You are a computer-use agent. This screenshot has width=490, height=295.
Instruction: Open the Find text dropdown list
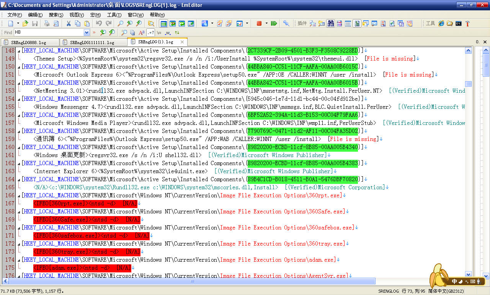(x=87, y=33)
